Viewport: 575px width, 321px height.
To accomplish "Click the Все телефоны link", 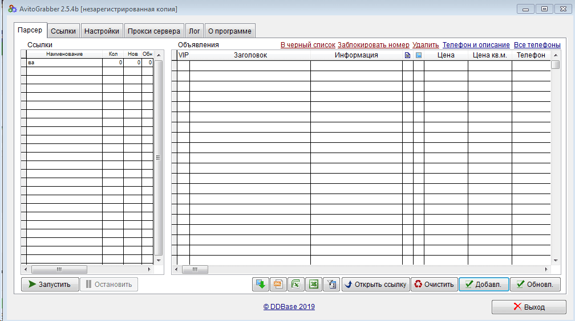I will [x=537, y=44].
